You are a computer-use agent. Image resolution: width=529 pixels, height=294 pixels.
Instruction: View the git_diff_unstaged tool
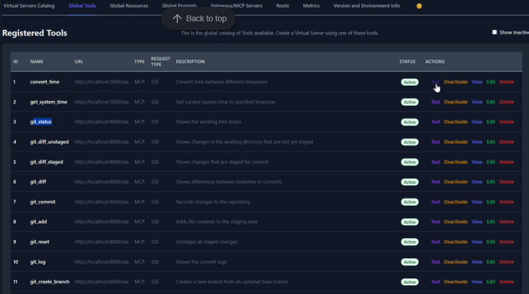pyautogui.click(x=477, y=142)
